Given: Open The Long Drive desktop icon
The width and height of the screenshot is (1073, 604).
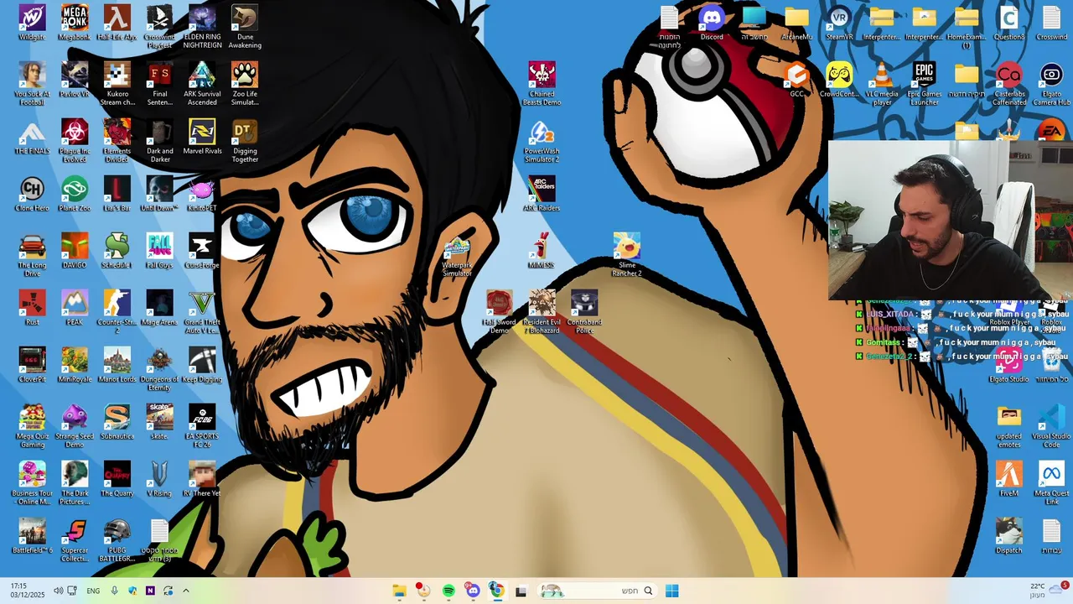Looking at the screenshot, I should [x=32, y=255].
